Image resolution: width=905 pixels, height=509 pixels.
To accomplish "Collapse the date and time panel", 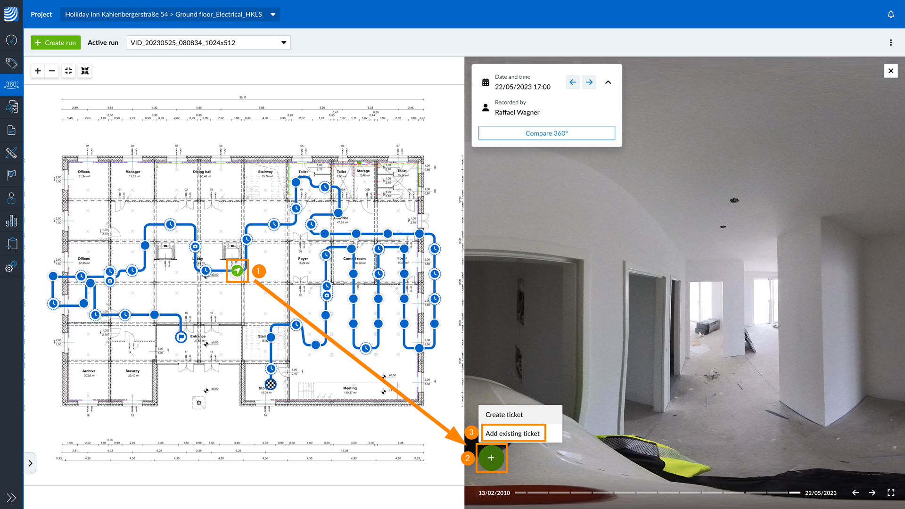I will click(608, 82).
